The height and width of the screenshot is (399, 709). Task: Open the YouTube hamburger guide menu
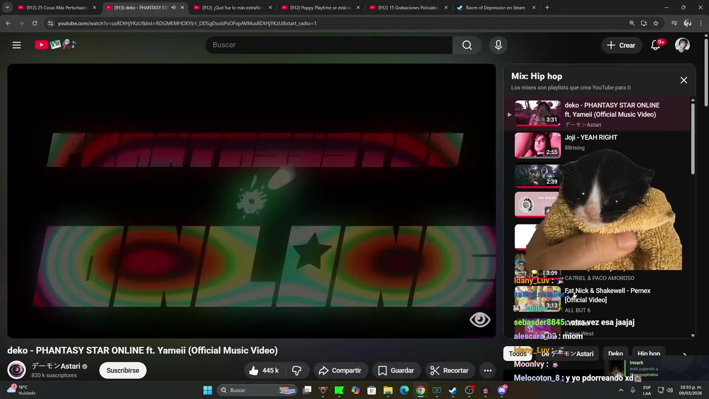click(x=17, y=45)
